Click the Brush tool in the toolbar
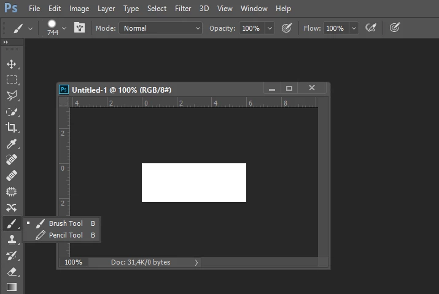The image size is (439, 294). click(x=12, y=223)
